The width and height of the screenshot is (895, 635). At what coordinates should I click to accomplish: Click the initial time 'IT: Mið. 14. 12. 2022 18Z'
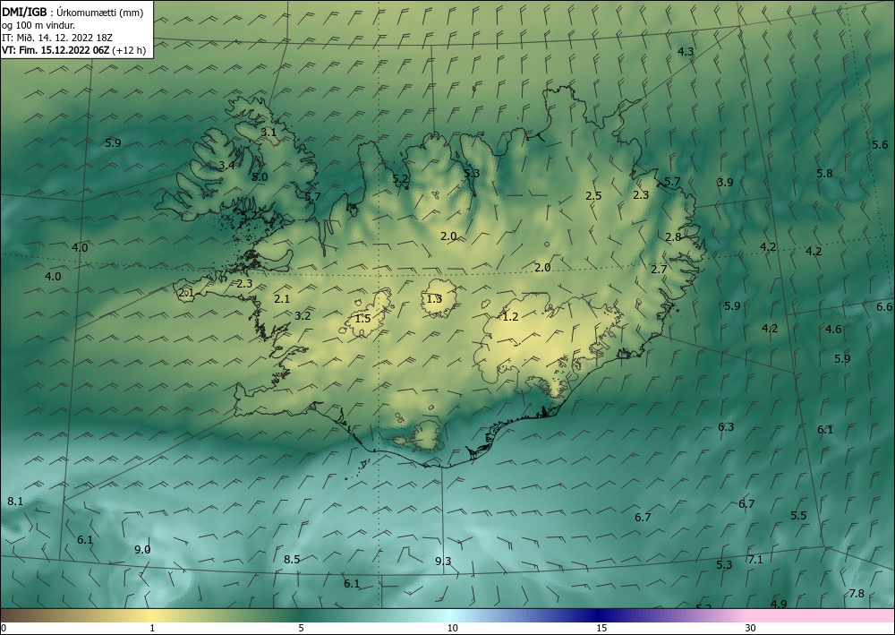point(57,38)
